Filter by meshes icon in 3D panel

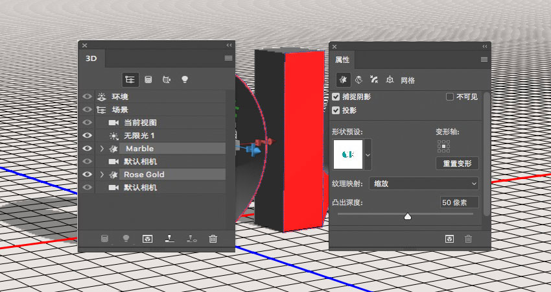[x=148, y=80]
